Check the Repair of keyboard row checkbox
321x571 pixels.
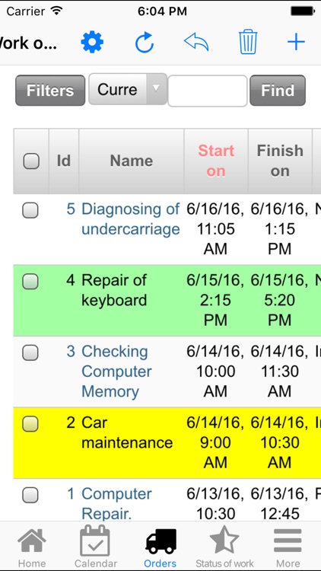(30, 282)
